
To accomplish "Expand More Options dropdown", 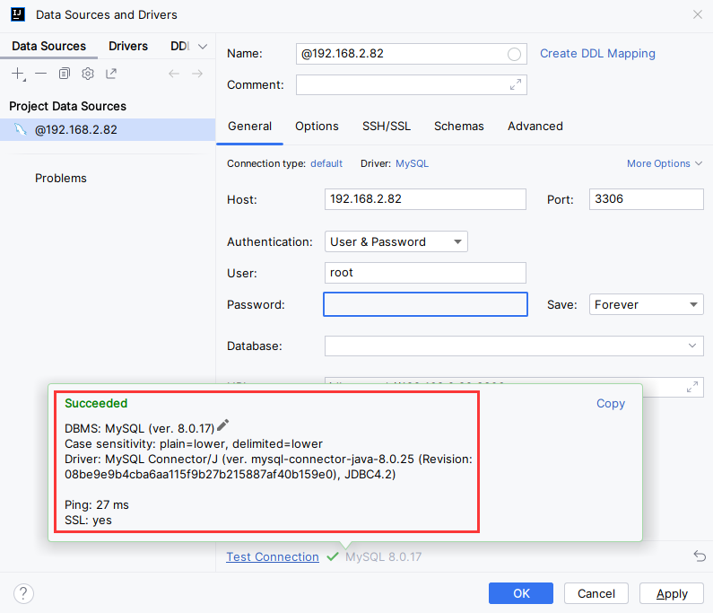I will click(x=665, y=163).
